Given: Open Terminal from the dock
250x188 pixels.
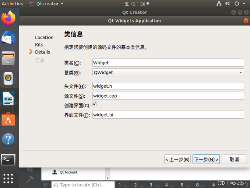Looking at the screenshot, I should coord(8,160).
